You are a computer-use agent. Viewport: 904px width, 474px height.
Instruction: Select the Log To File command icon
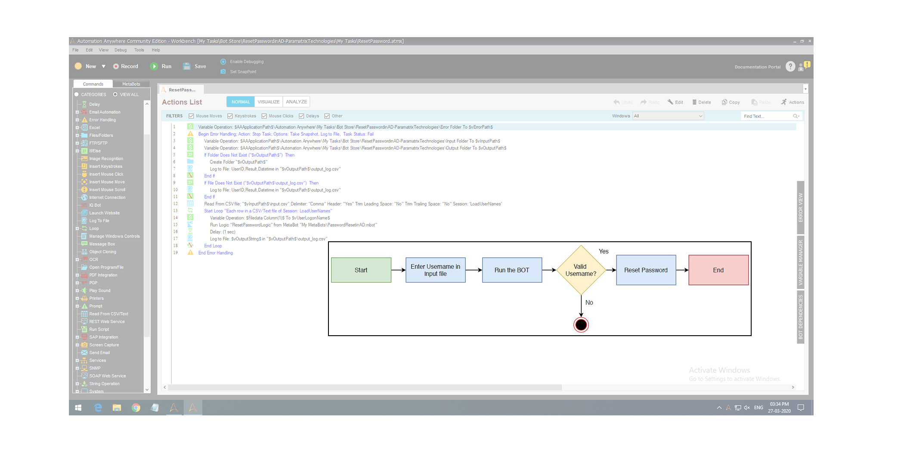pyautogui.click(x=84, y=221)
